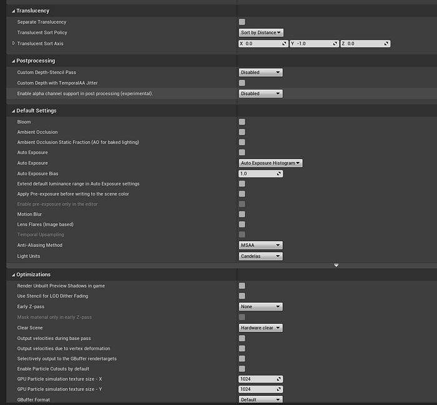Toggle Output velocities during base pass
This screenshot has width=437, height=405.
coord(242,338)
